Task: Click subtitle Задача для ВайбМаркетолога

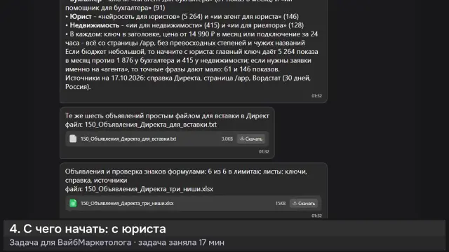Action: pyautogui.click(x=70, y=243)
